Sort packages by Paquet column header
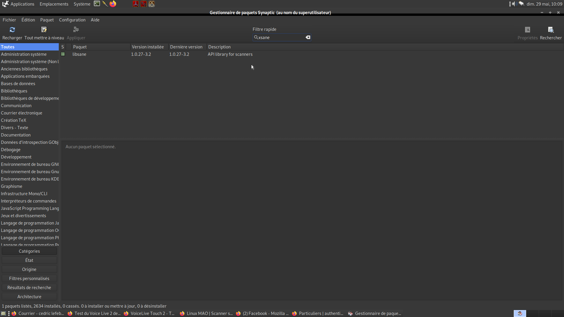The image size is (564, 317). pyautogui.click(x=100, y=47)
